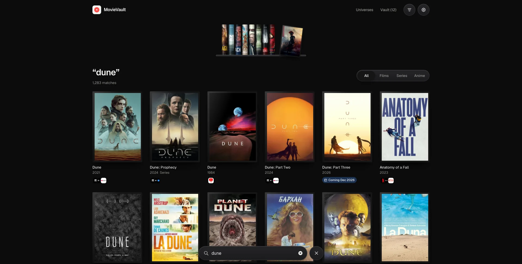522x264 pixels.
Task: Switch to the Series filter tab
Action: (x=402, y=76)
